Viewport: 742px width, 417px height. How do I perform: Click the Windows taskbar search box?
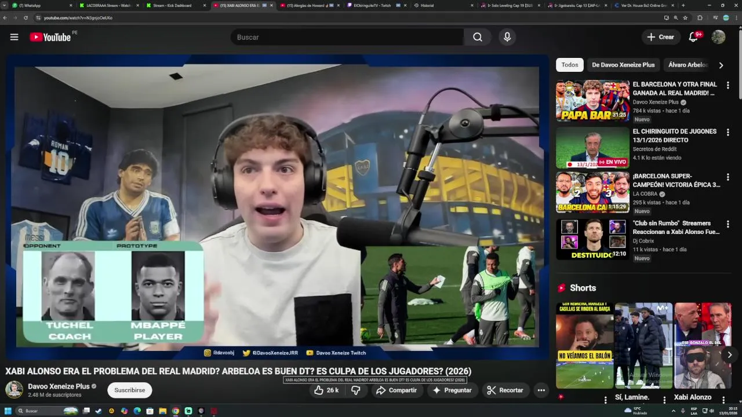coord(48,411)
